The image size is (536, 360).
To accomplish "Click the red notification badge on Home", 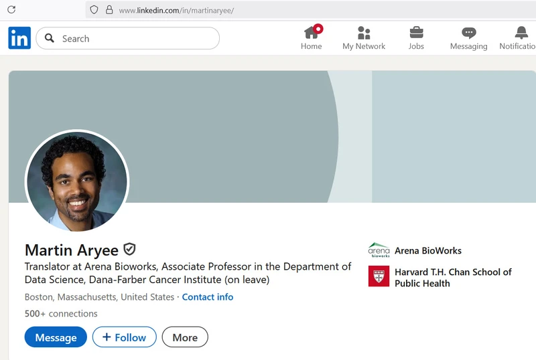I will (318, 29).
